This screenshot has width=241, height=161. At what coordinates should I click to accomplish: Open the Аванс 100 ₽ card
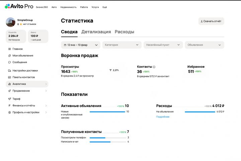point(38,36)
